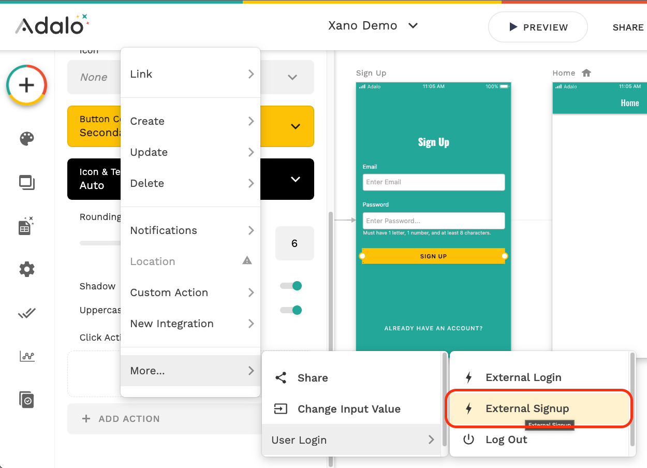Expand the black Icon & Text color dropdown
Image resolution: width=647 pixels, height=468 pixels.
[295, 179]
